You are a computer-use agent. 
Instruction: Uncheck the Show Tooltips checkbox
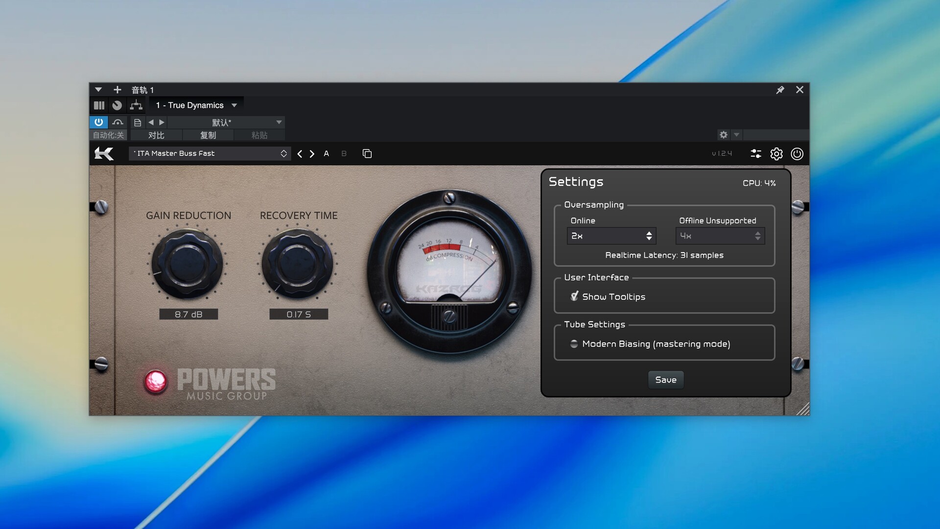575,296
